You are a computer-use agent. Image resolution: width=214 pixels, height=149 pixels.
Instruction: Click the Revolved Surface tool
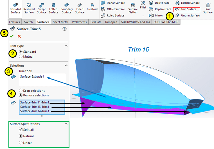click(29, 8)
